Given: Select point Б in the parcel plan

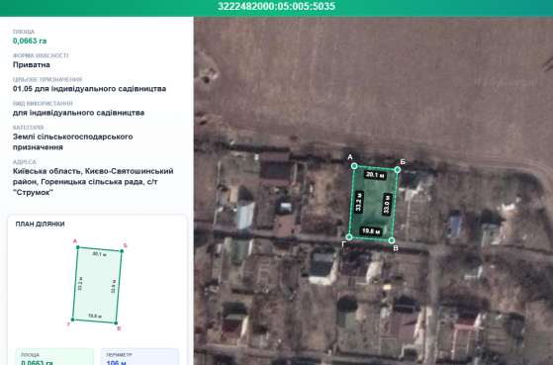Looking at the screenshot, I should [x=122, y=251].
